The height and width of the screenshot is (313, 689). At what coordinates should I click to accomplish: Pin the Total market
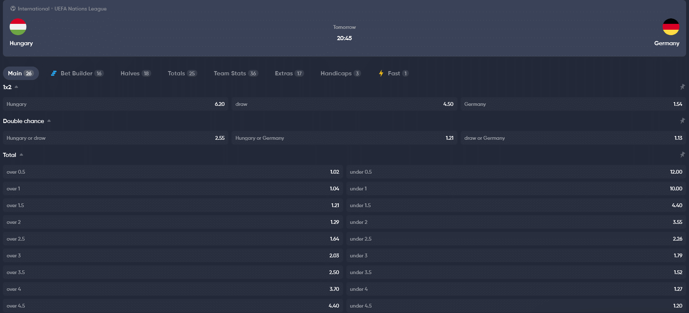[682, 155]
